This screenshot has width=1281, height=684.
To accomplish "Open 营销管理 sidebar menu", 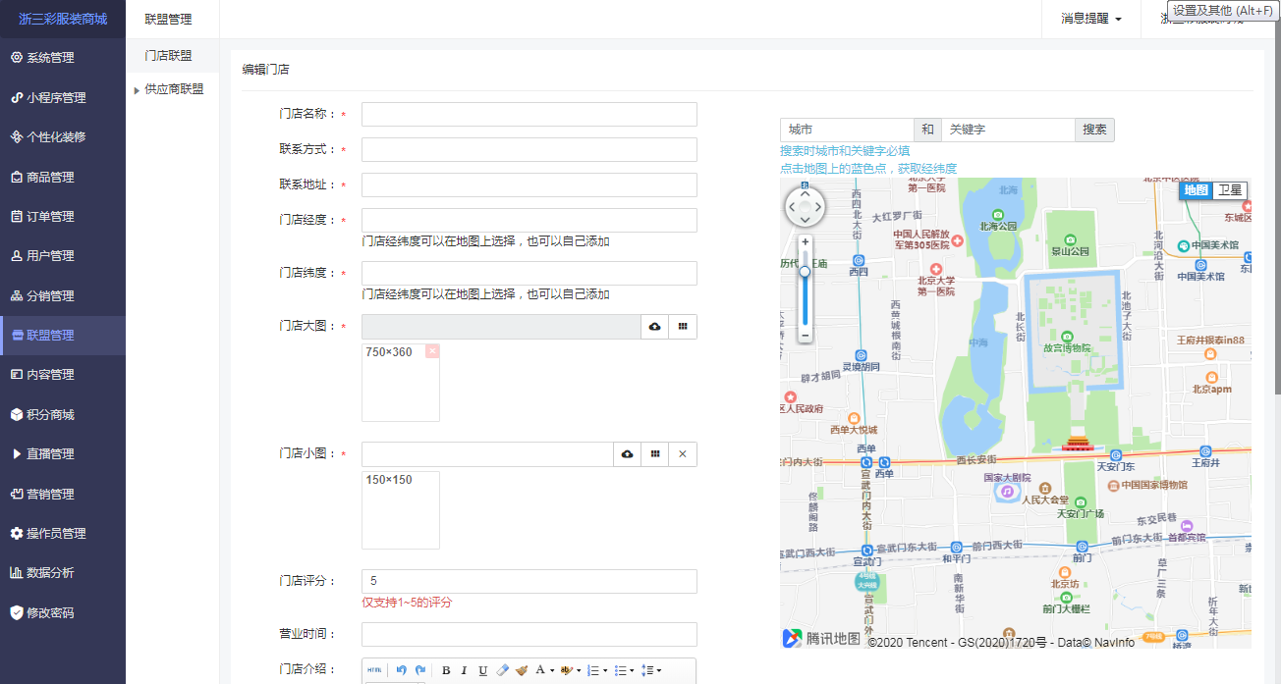I will click(x=63, y=494).
